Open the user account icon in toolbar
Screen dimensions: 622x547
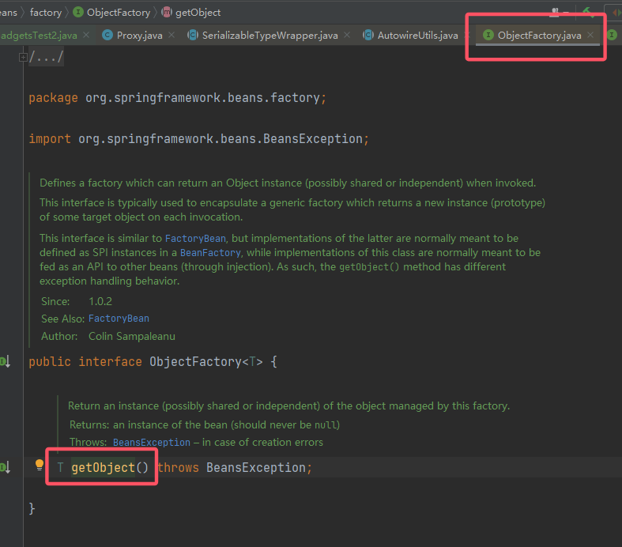(555, 13)
